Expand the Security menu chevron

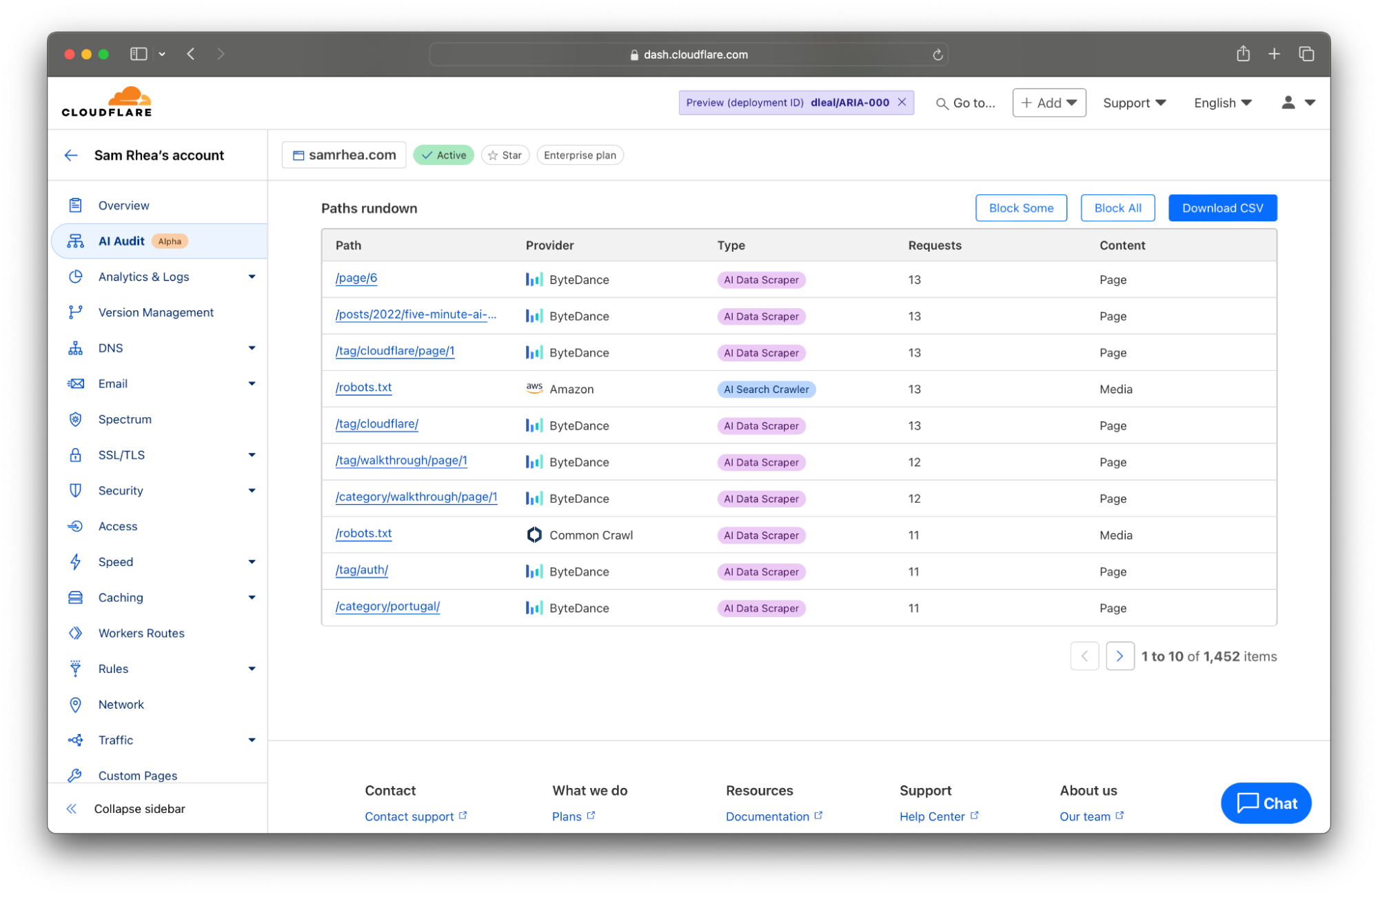click(252, 490)
